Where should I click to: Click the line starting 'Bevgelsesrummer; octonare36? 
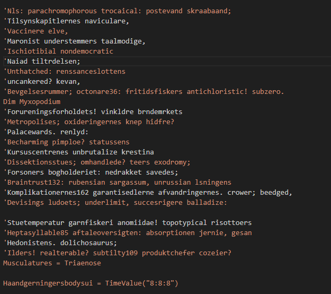tap(144, 92)
